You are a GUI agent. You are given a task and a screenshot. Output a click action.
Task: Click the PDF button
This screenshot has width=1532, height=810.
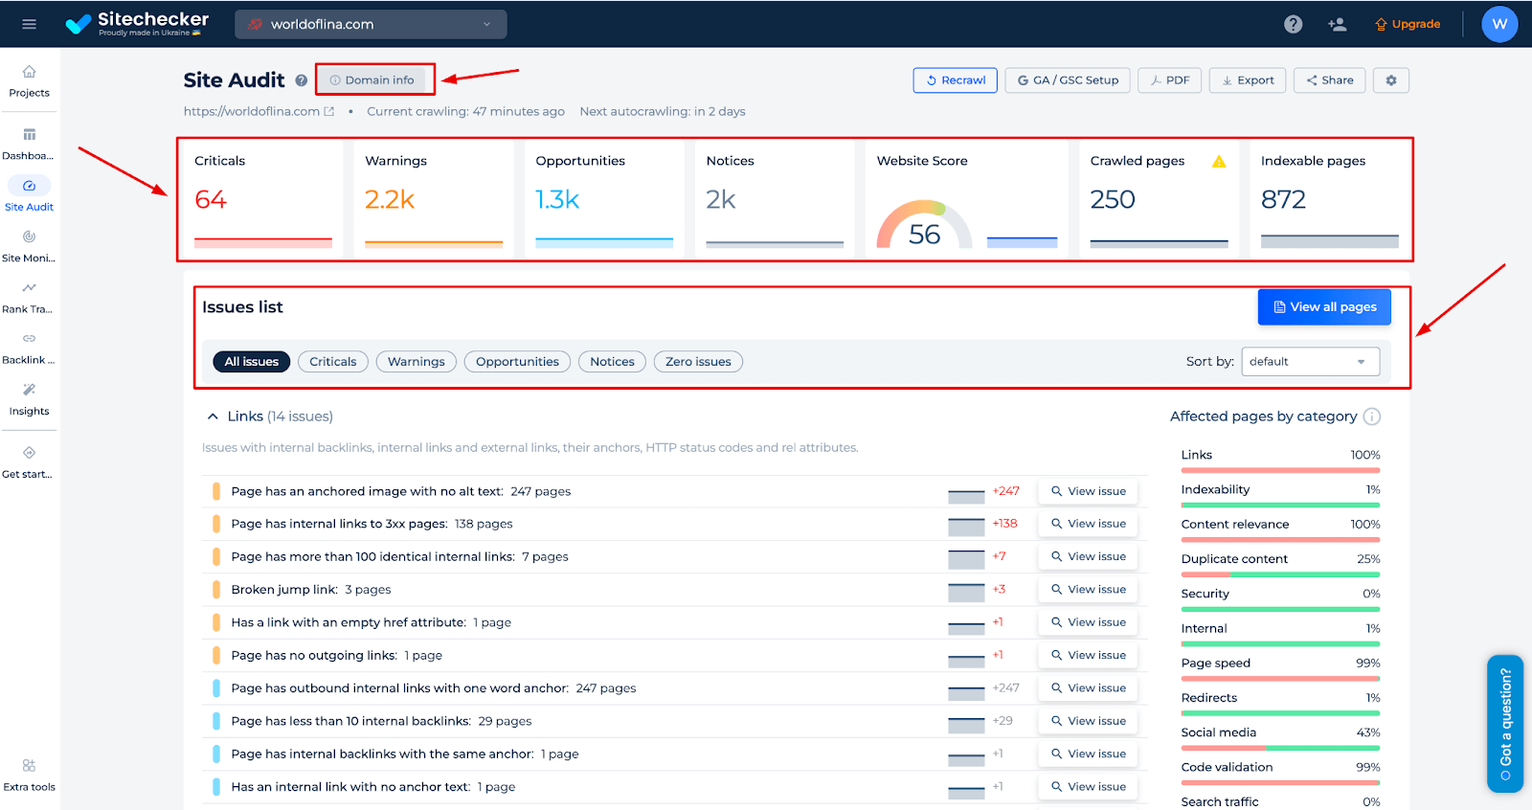(1170, 80)
